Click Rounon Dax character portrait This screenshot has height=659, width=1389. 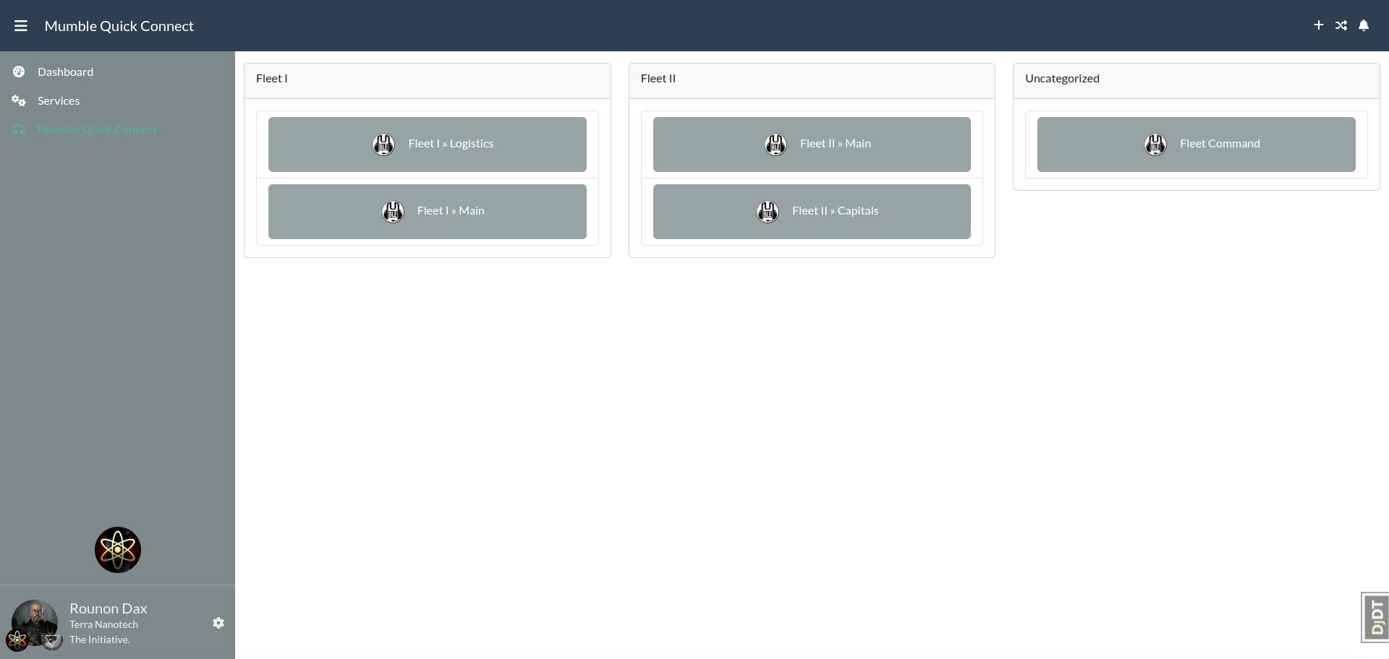click(x=35, y=622)
